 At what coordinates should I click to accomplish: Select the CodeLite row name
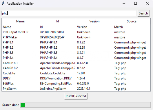[9, 73]
